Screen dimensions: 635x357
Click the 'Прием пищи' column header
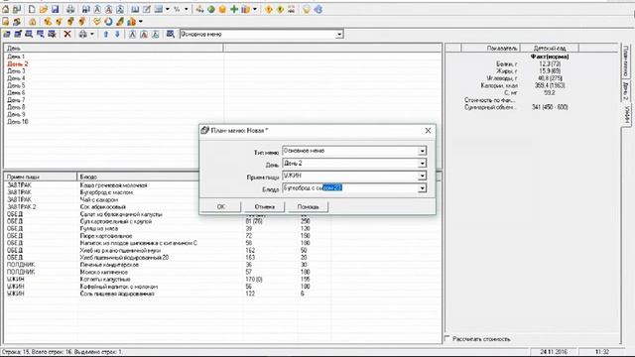(x=41, y=177)
